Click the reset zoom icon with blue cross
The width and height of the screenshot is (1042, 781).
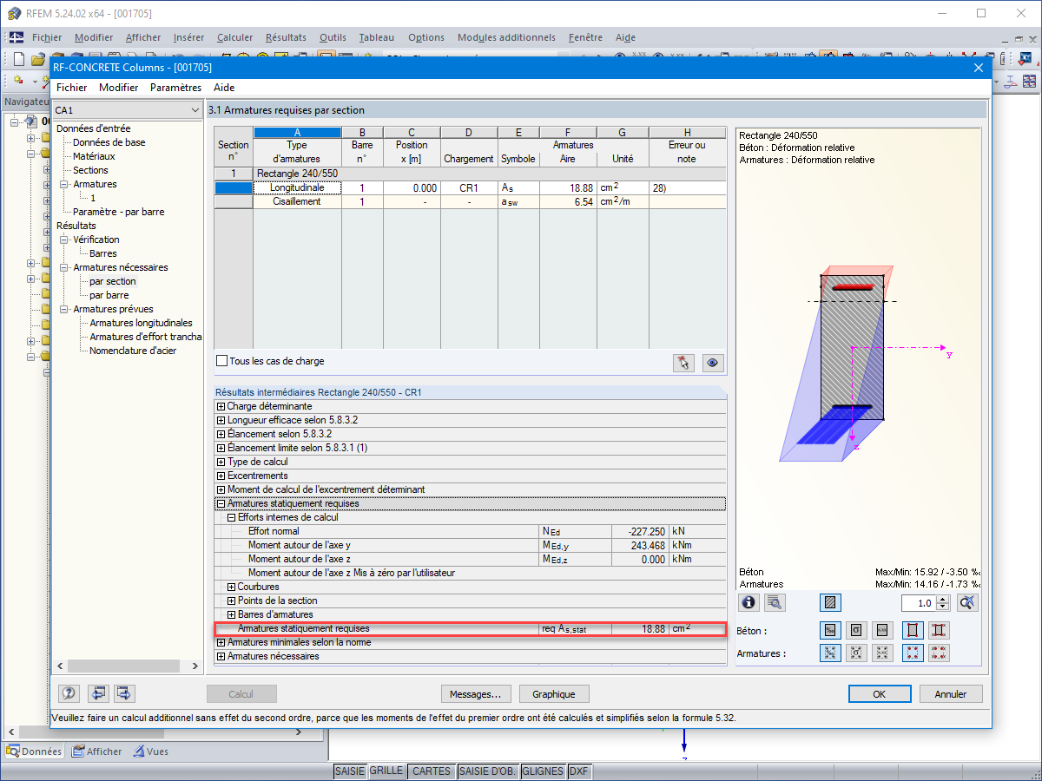[x=969, y=602]
